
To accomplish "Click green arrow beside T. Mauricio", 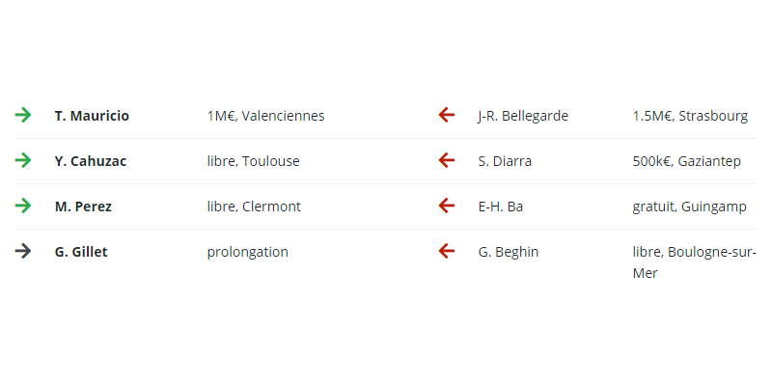I will [22, 115].
